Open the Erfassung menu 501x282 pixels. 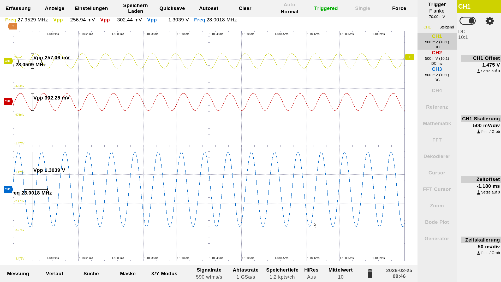coord(18,8)
